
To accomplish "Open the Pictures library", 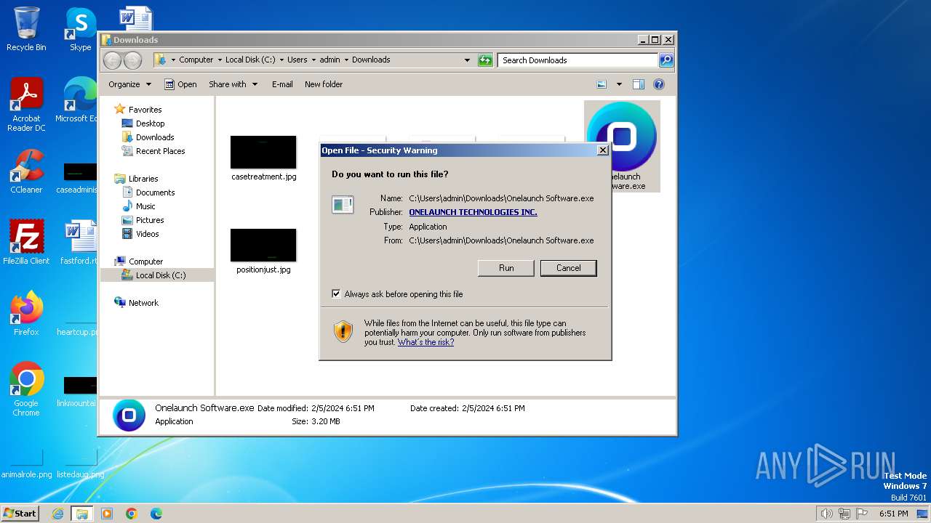I will tap(150, 220).
